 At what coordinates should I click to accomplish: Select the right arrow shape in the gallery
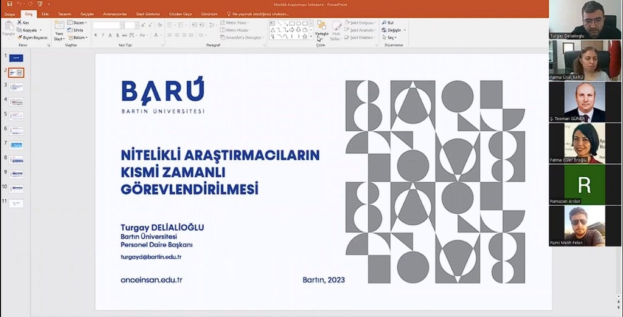pyautogui.click(x=291, y=30)
